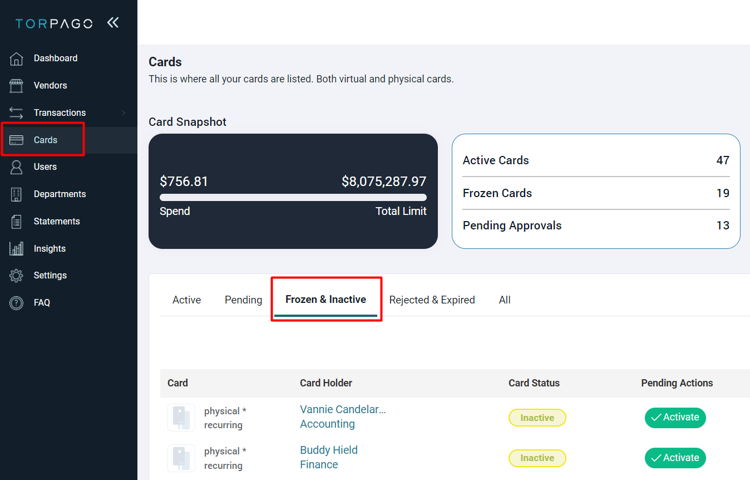Open Vannie Candelar's card holder profile

pos(342,409)
